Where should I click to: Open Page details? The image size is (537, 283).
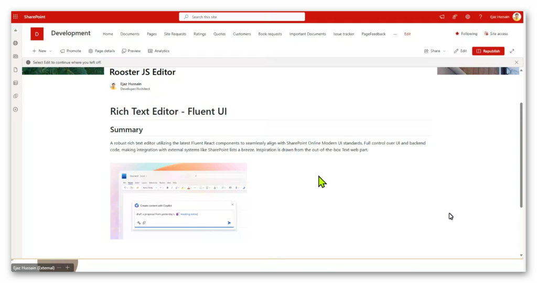[102, 51]
